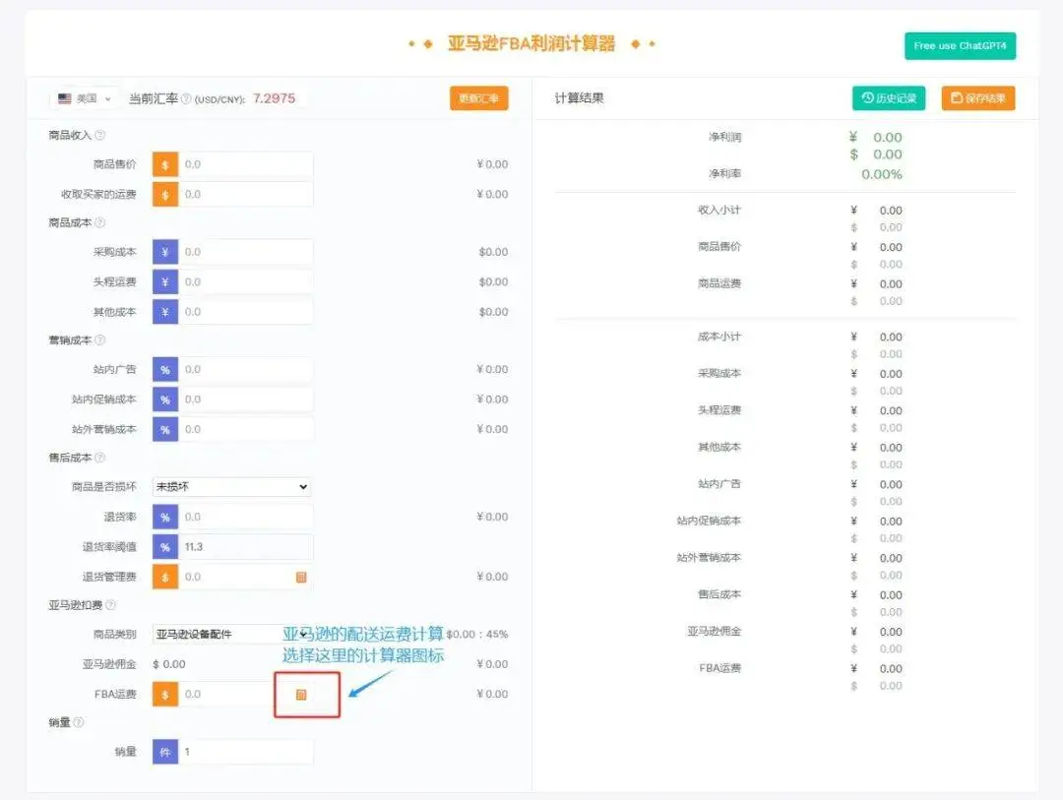This screenshot has height=800, width=1063.
Task: Click help icon beside 当前汇率
Action: pyautogui.click(x=186, y=99)
